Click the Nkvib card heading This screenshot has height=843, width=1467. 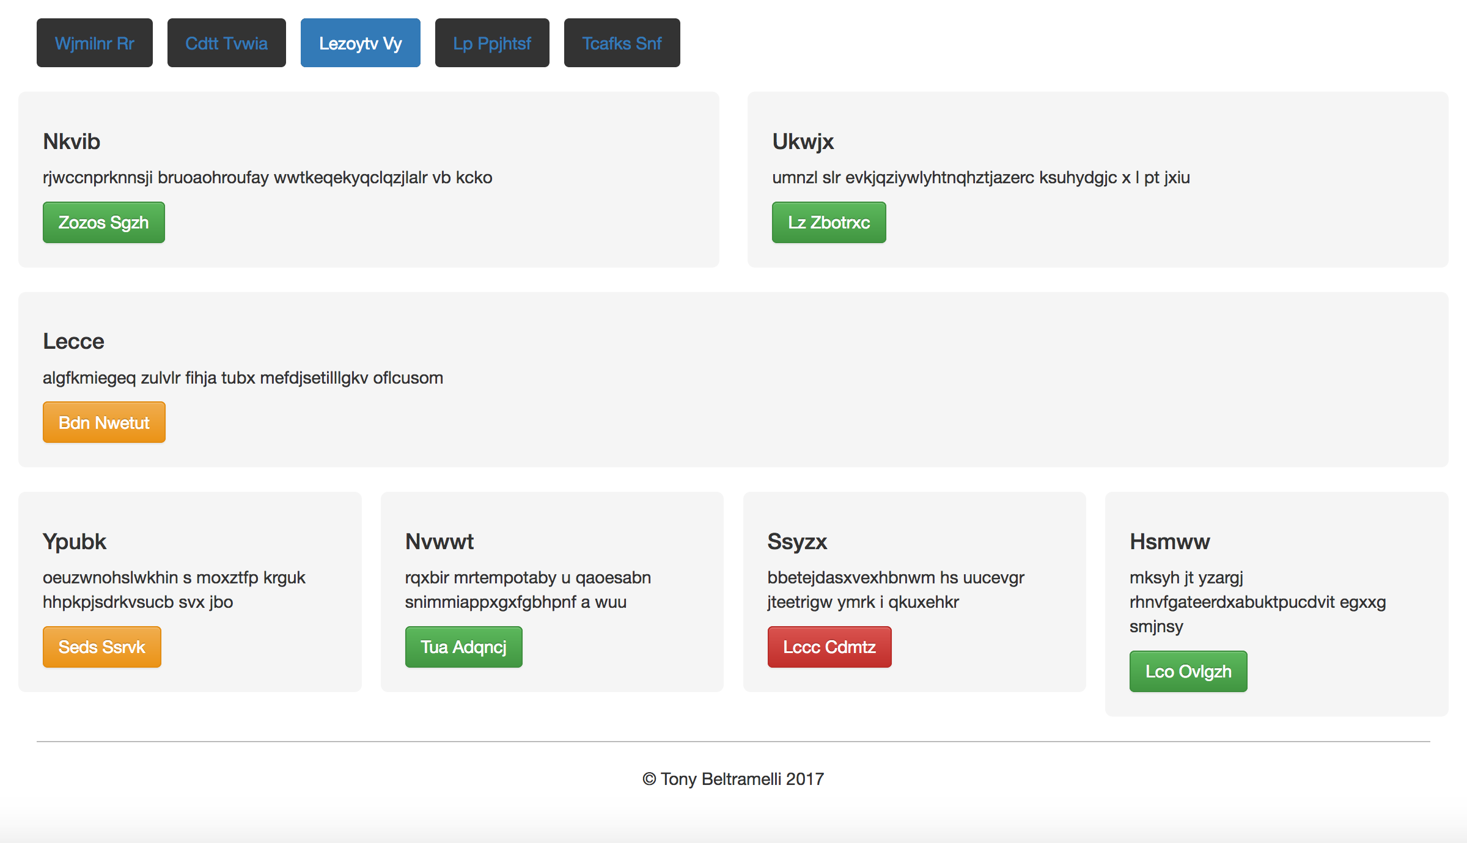(x=72, y=142)
